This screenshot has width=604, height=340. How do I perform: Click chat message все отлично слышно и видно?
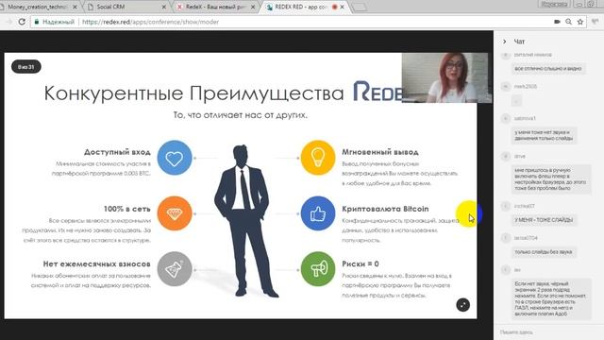click(548, 69)
